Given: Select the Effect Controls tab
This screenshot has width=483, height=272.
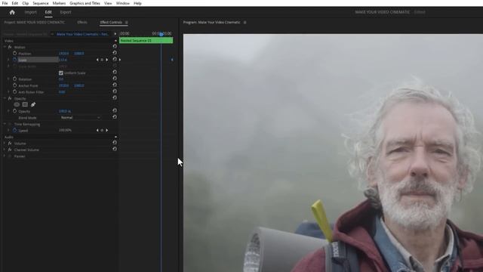Looking at the screenshot, I should (x=111, y=23).
